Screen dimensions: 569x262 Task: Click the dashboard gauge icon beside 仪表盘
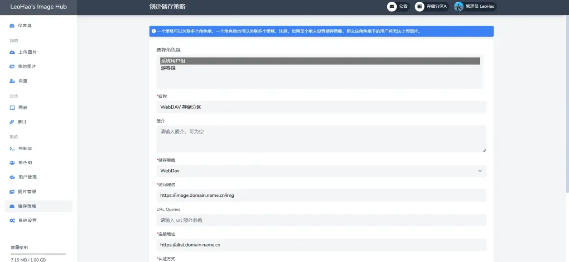12,26
